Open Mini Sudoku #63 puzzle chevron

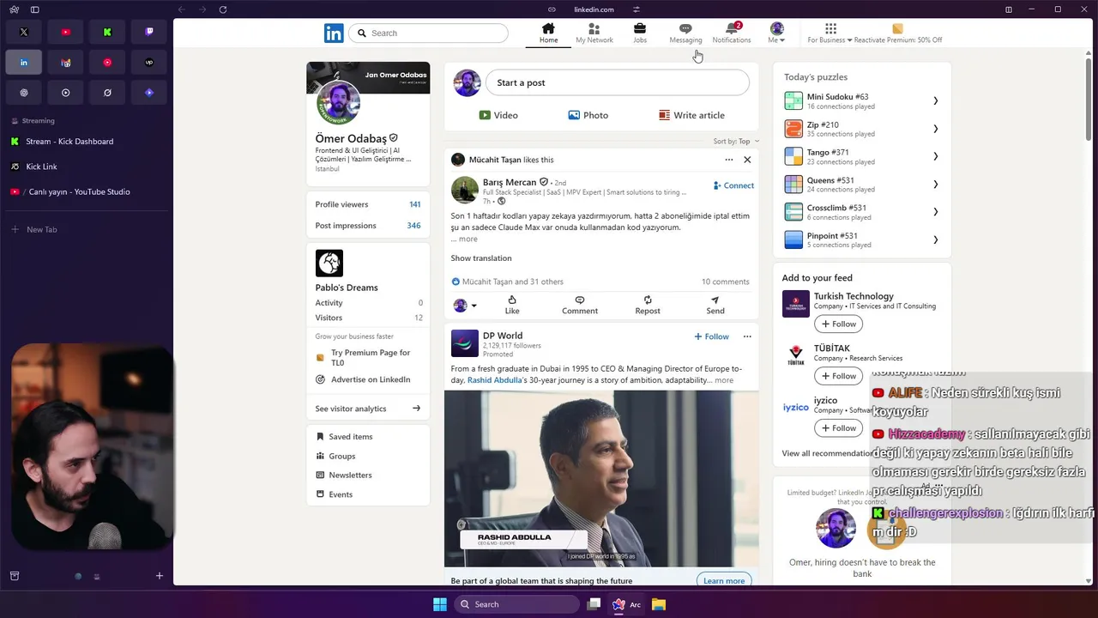click(936, 101)
